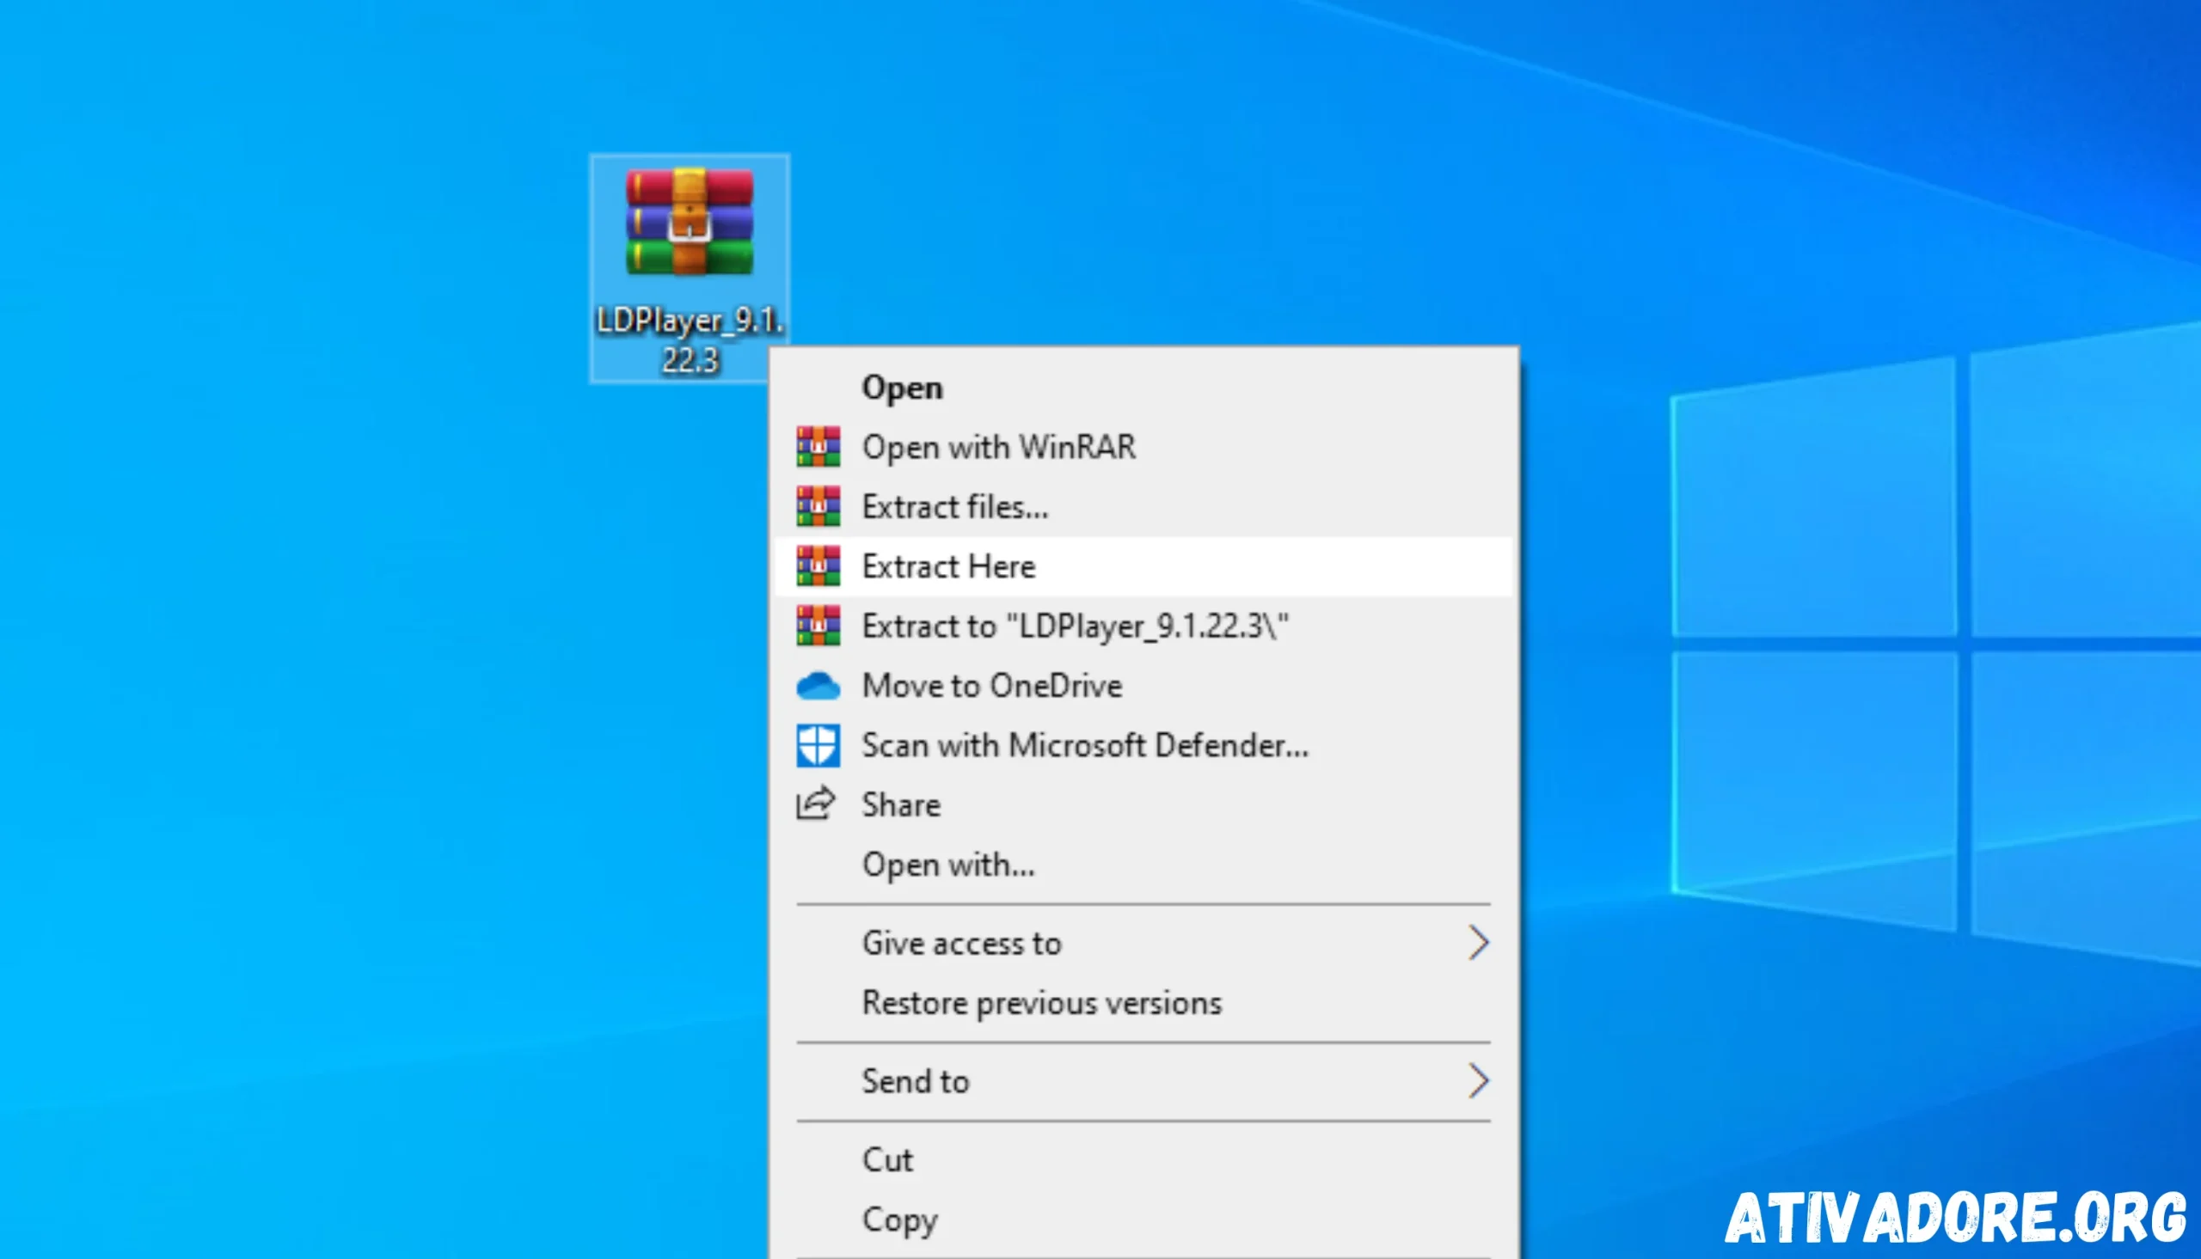Image resolution: width=2201 pixels, height=1259 pixels.
Task: Choose the Share menu entry
Action: (1143, 804)
